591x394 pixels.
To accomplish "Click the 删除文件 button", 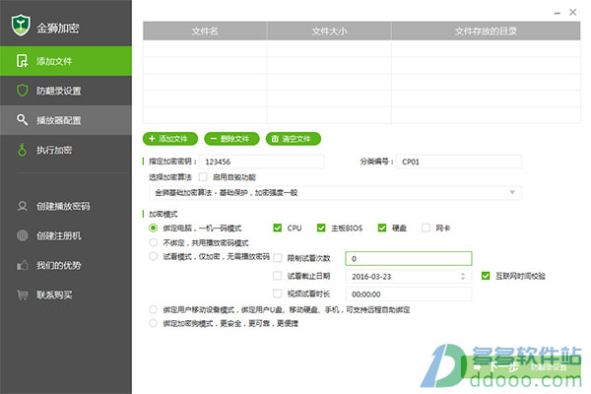I will pos(231,139).
